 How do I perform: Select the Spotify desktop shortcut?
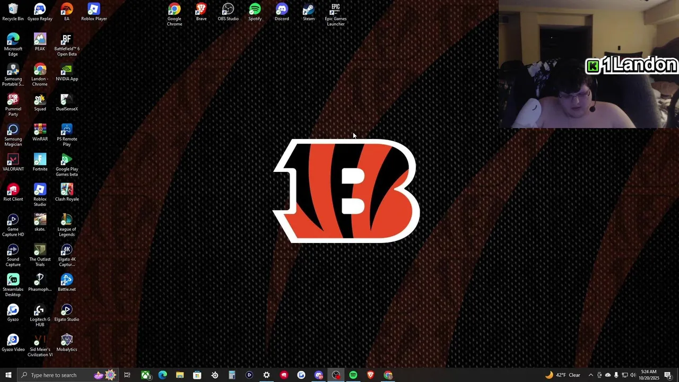[255, 13]
